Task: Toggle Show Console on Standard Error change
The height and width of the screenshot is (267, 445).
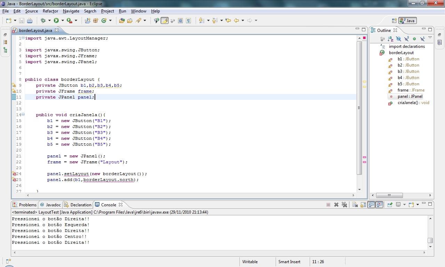Action: 379,205
